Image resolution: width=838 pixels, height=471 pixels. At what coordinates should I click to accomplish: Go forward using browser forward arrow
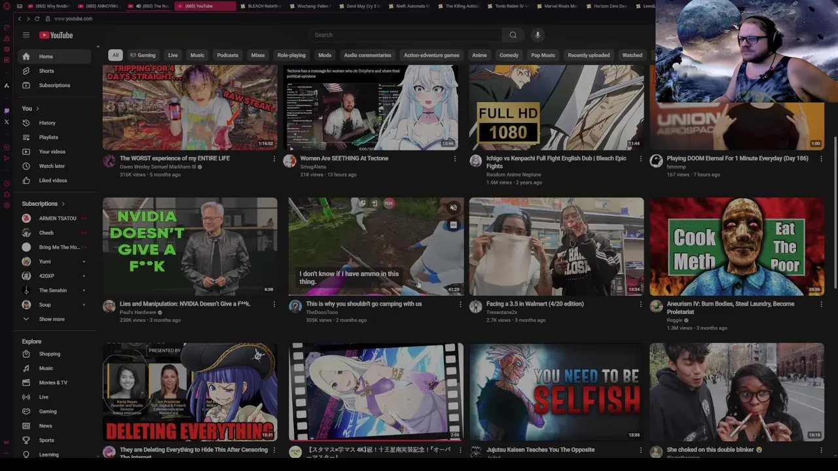coord(27,19)
